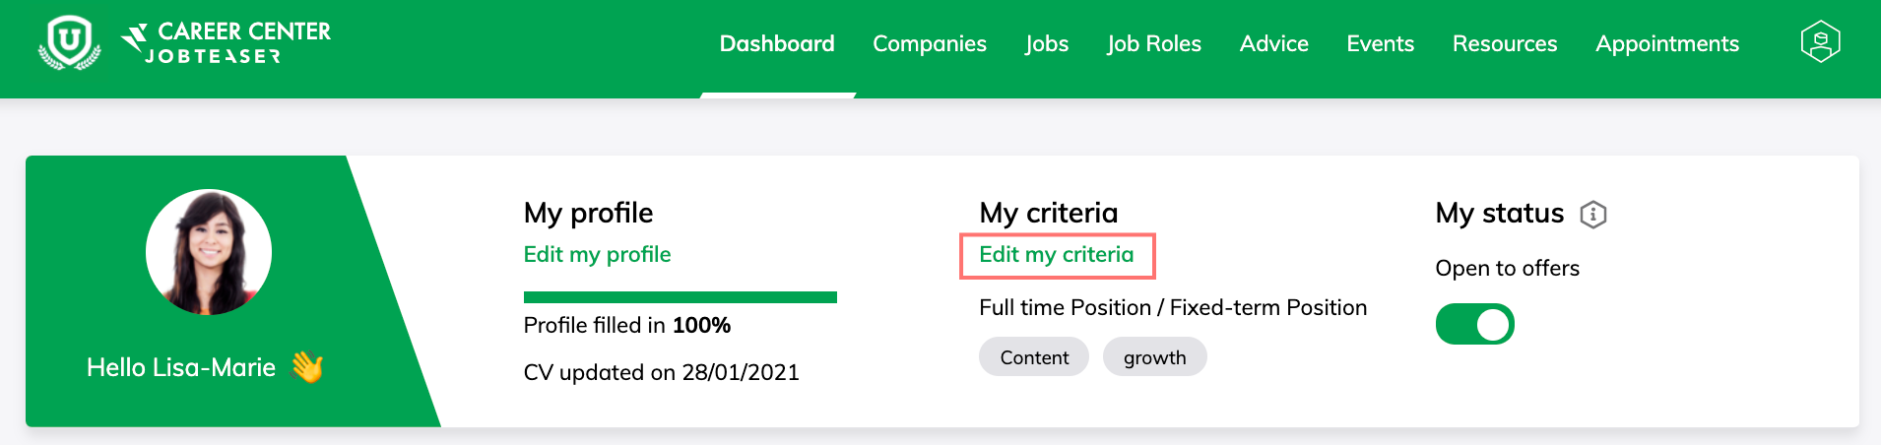The height and width of the screenshot is (445, 1881).
Task: Click Lisa-Marie's profile photo
Action: pyautogui.click(x=209, y=252)
